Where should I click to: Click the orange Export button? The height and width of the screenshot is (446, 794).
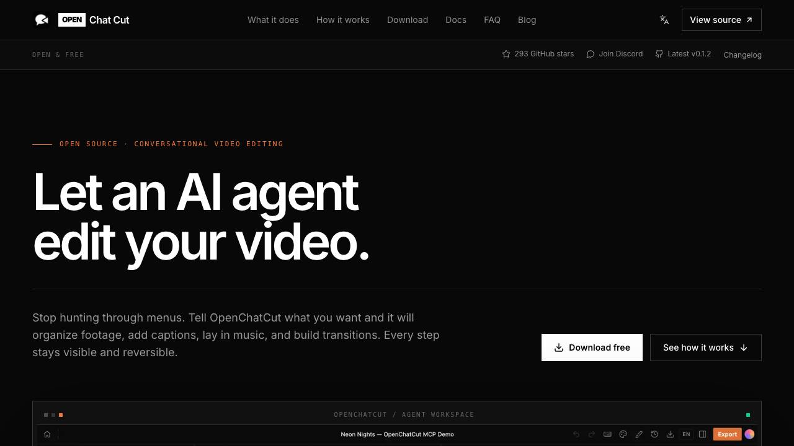click(728, 434)
